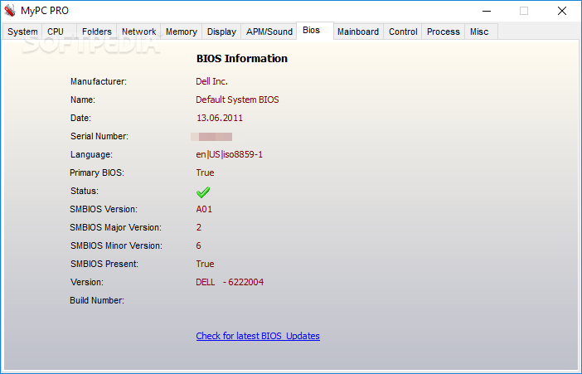
Task: Click the SMBIOS Version: label
Action: click(104, 209)
